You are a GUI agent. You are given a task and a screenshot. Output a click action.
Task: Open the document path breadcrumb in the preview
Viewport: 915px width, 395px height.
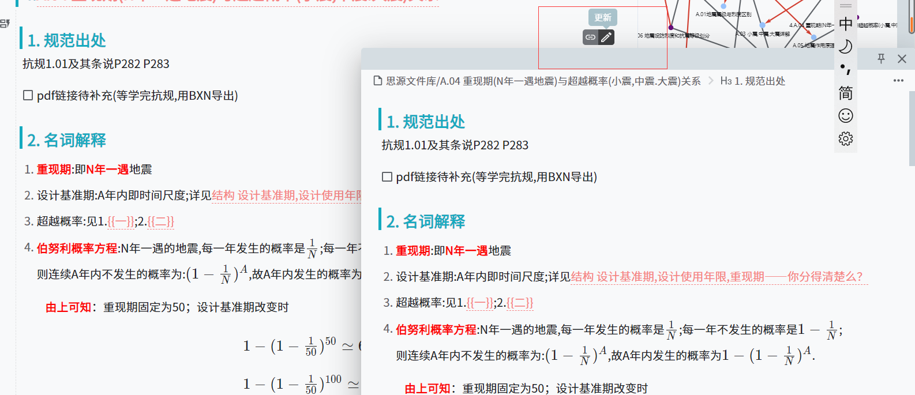[543, 81]
